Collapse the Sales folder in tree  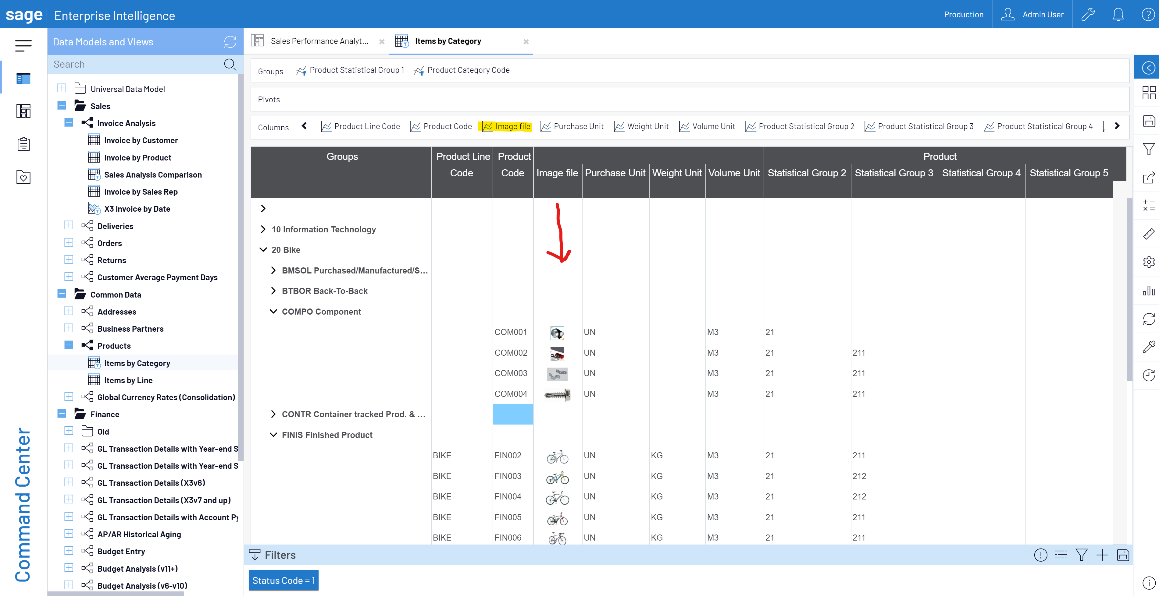(62, 106)
